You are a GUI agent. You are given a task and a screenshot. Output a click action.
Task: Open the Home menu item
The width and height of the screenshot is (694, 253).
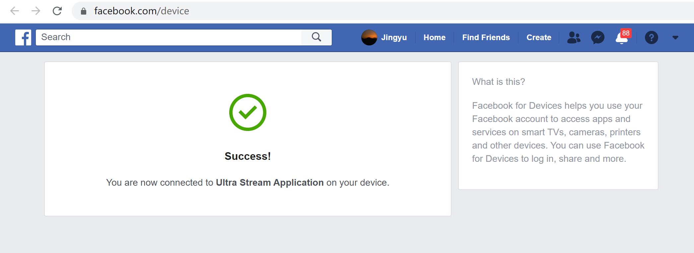click(434, 37)
